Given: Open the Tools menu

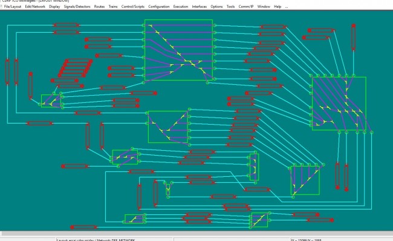Looking at the screenshot, I should [230, 7].
